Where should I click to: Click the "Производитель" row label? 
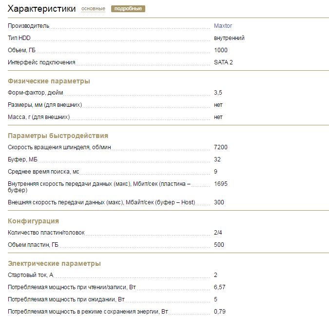(29, 26)
